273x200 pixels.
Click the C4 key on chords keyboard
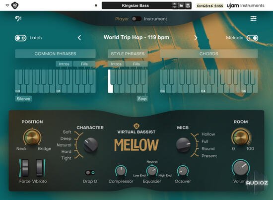(x=203, y=89)
